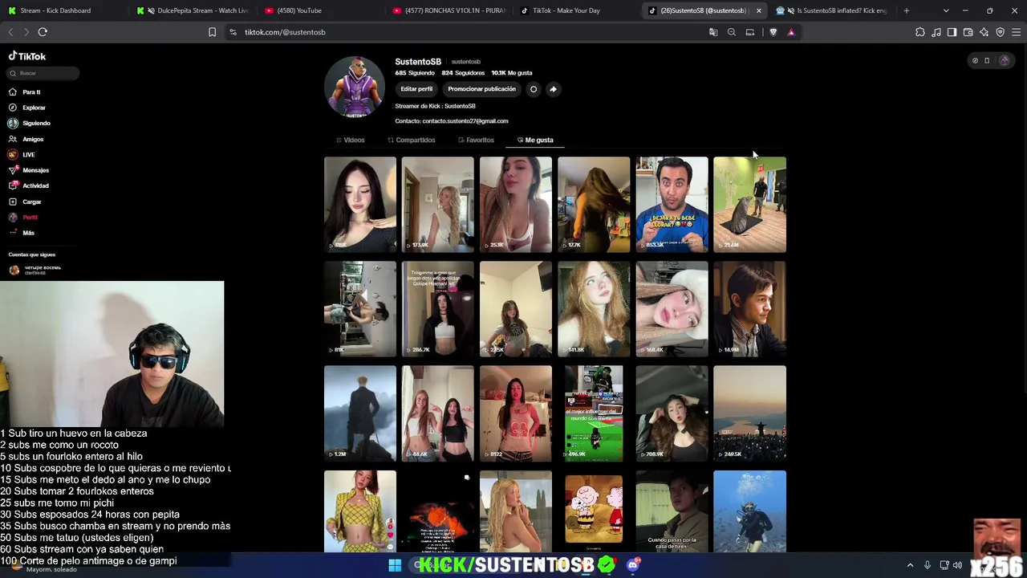1027x578 pixels.
Task: Open profile settings gear icon
Action: click(x=534, y=89)
